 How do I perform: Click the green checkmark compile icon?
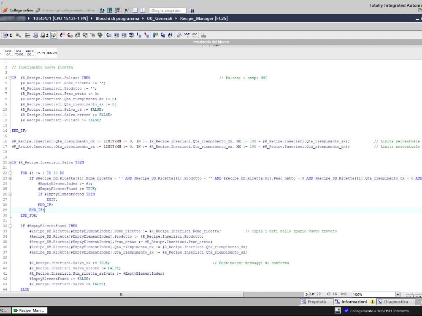(x=100, y=35)
